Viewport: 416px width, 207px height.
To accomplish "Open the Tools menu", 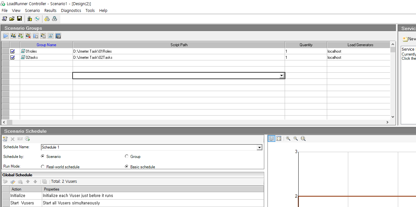I will [90, 10].
